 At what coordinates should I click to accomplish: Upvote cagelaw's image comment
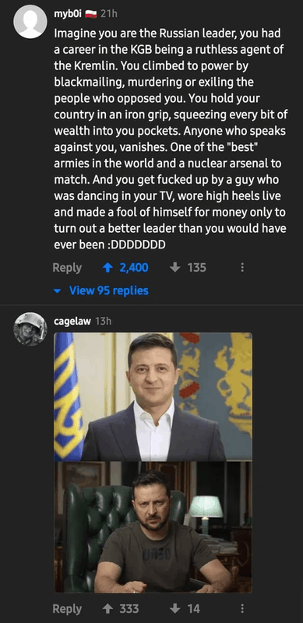(107, 608)
